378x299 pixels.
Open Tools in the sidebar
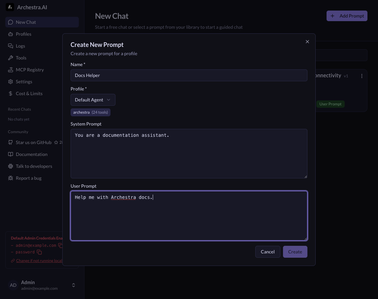pyautogui.click(x=21, y=58)
